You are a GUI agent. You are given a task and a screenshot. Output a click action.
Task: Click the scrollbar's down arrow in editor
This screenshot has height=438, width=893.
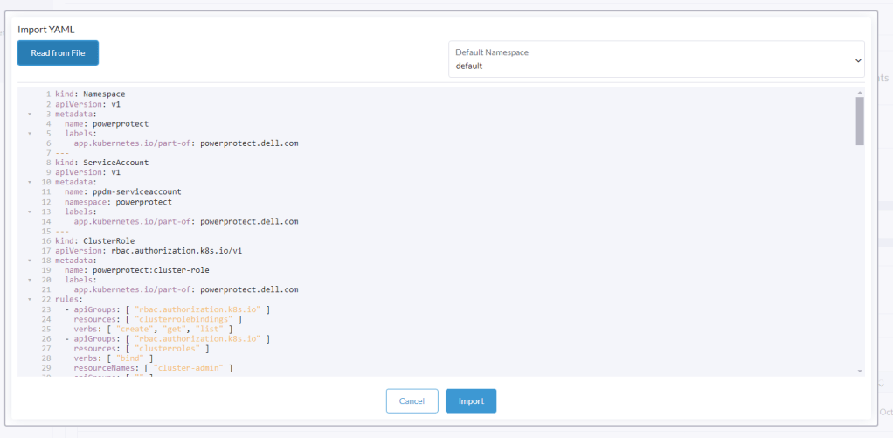(x=860, y=371)
